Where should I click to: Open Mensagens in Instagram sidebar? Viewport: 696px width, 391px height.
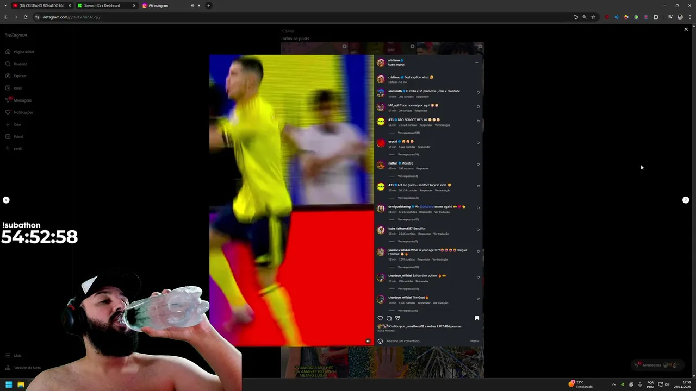click(x=18, y=100)
